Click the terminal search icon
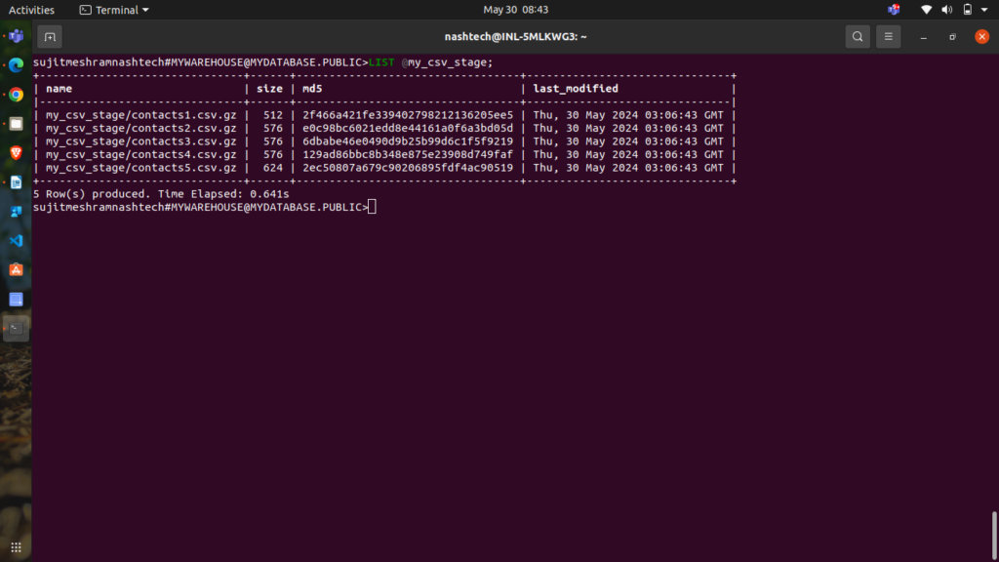Viewport: 999px width, 562px height. click(857, 37)
